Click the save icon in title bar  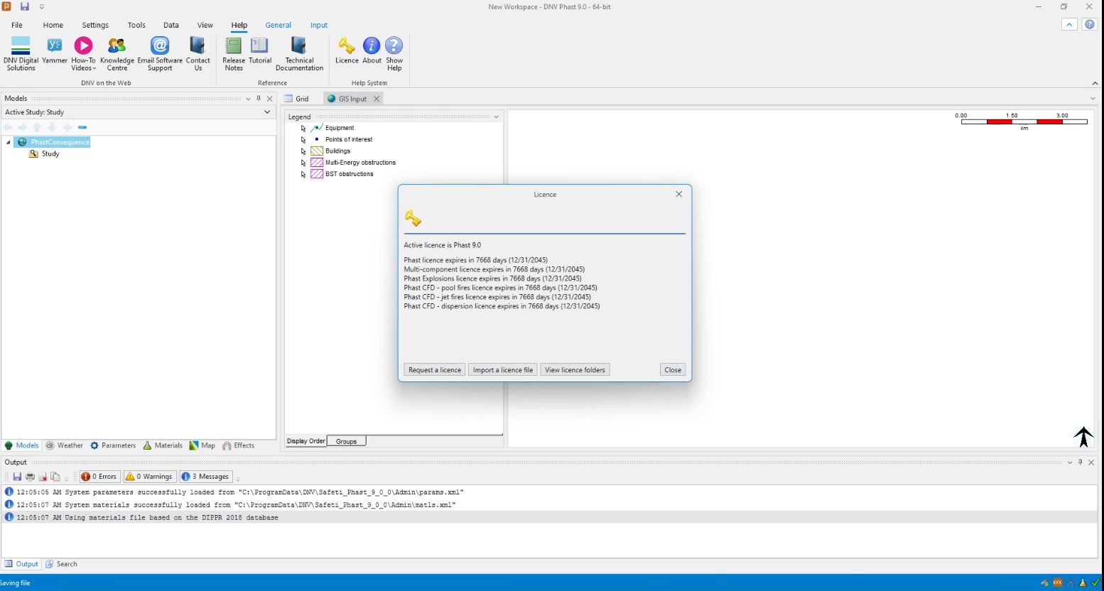(24, 6)
